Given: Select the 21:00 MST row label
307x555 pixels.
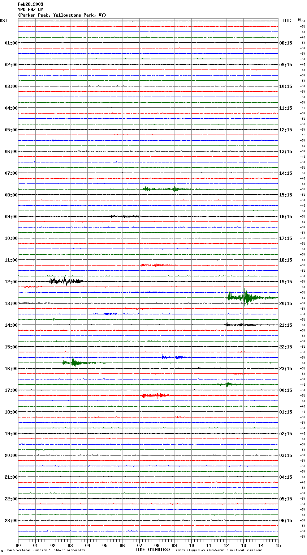Looking at the screenshot, I should click(x=11, y=477).
